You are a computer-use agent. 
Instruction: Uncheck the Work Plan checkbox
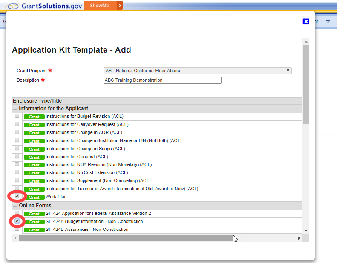click(x=17, y=196)
